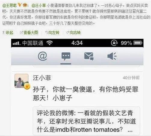Rotate image left with 向左转

click(52, 32)
